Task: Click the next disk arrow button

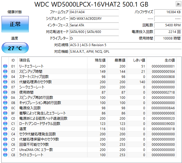Action: tap(178, 4)
